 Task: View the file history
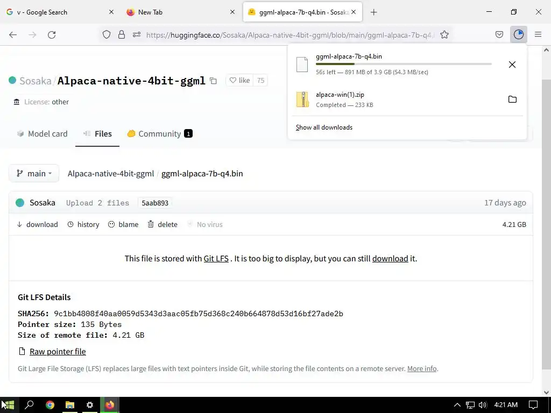(x=83, y=224)
